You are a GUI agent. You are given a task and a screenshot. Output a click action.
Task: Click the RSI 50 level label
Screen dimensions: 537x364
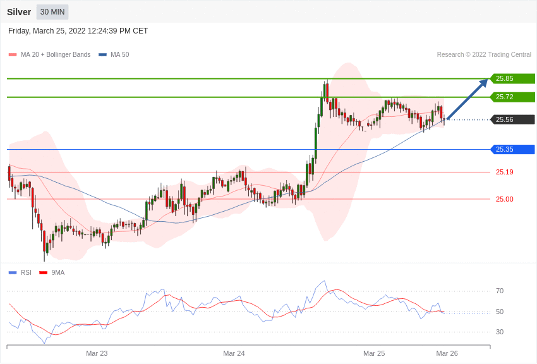point(500,312)
